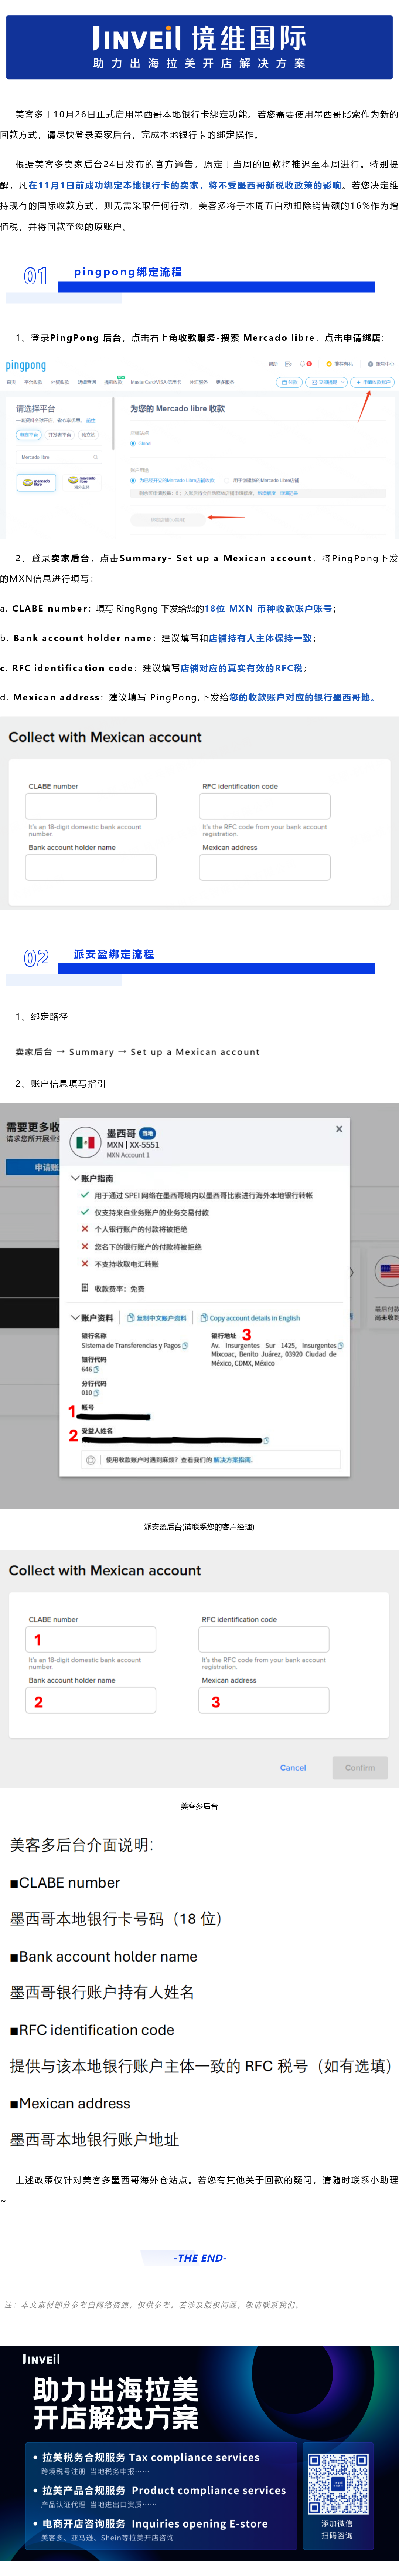The height and width of the screenshot is (2576, 399).
Task: Select the 独立站 platform tab
Action: click(89, 435)
